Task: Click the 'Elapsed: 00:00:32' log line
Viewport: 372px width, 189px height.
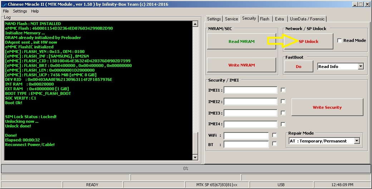Action: pyautogui.click(x=22, y=140)
